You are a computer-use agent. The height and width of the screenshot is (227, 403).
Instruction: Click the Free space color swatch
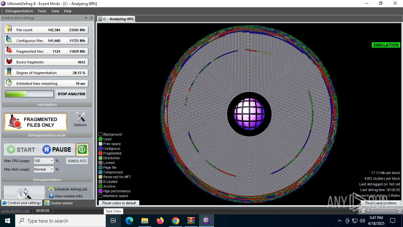(100, 144)
